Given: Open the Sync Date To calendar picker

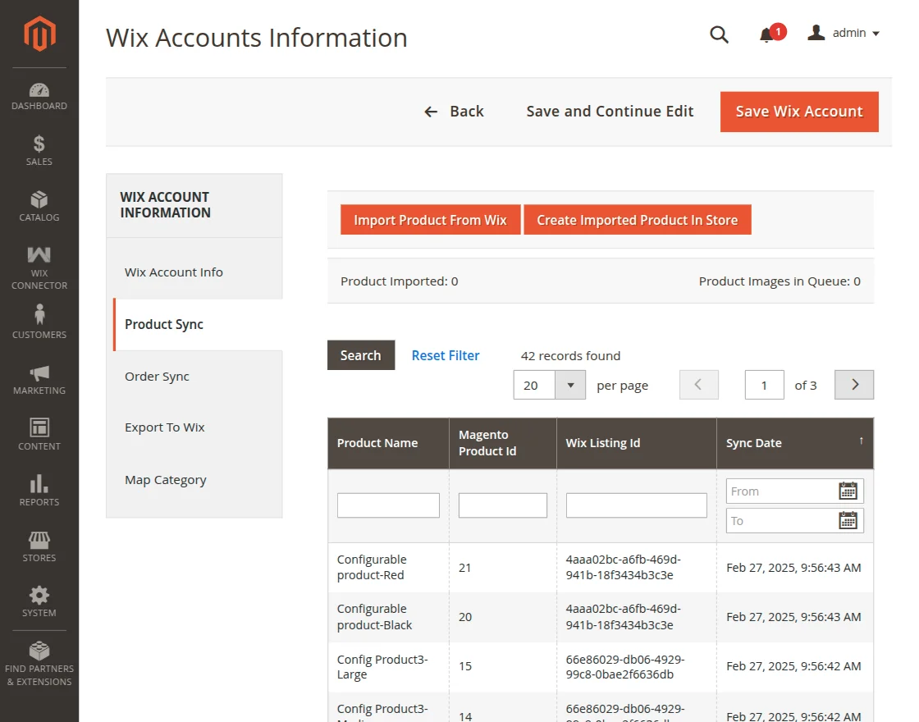Looking at the screenshot, I should pos(848,521).
